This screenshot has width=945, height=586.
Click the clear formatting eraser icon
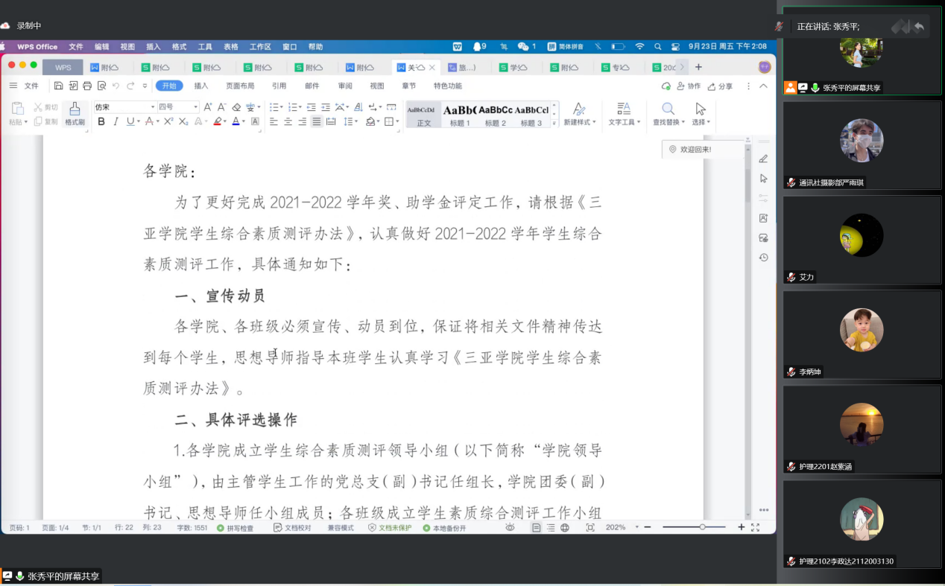coord(236,107)
